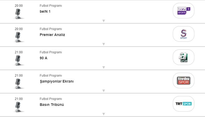The image size is (205, 117).
Task: Expand the 90 A program details arrow
Action: [103, 67]
